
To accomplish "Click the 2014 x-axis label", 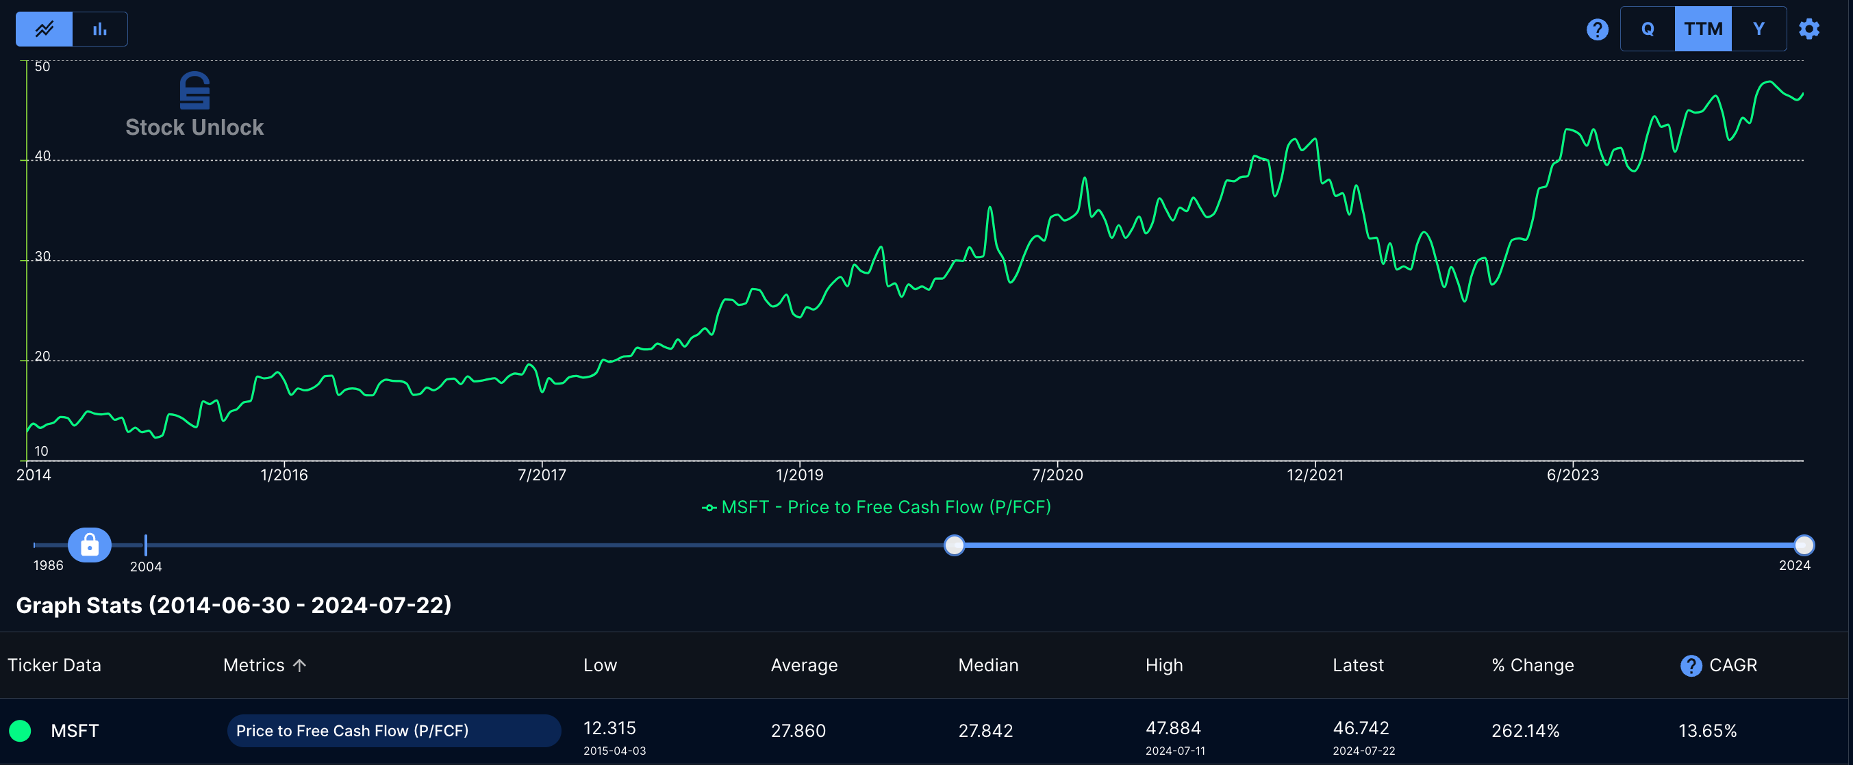I will click(34, 474).
